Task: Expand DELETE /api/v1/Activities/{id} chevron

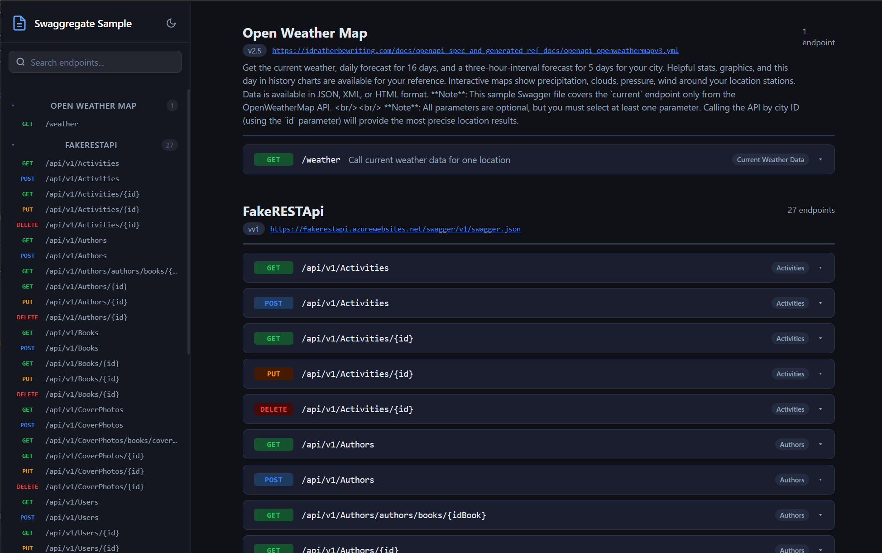Action: click(x=820, y=409)
